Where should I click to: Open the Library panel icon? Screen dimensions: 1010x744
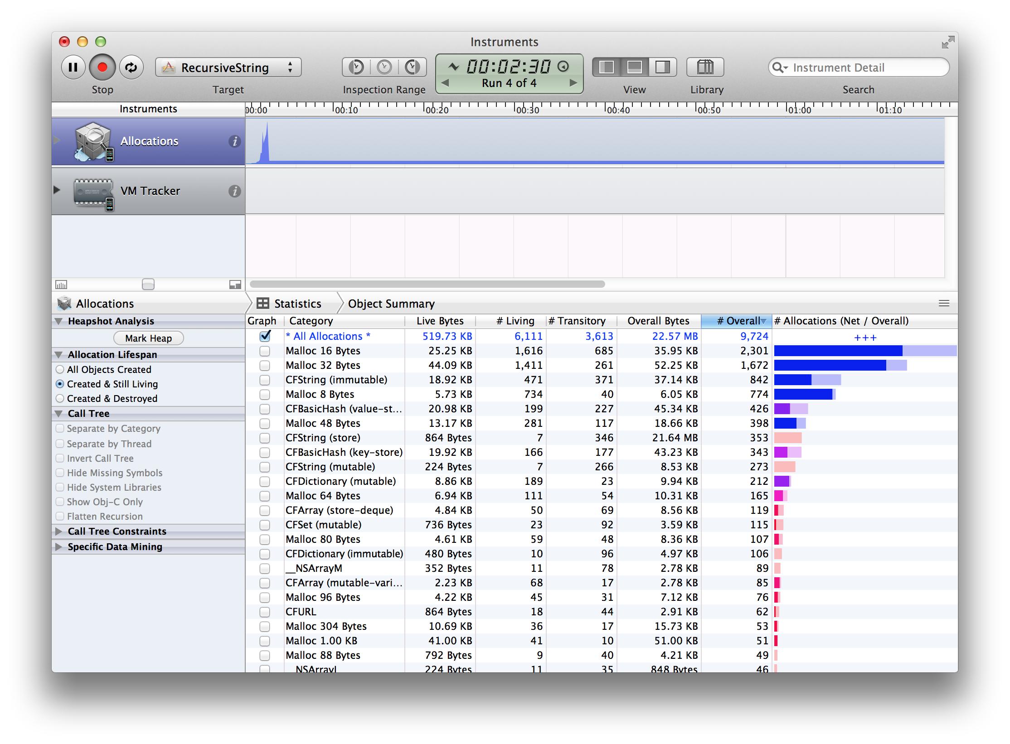[x=705, y=68]
